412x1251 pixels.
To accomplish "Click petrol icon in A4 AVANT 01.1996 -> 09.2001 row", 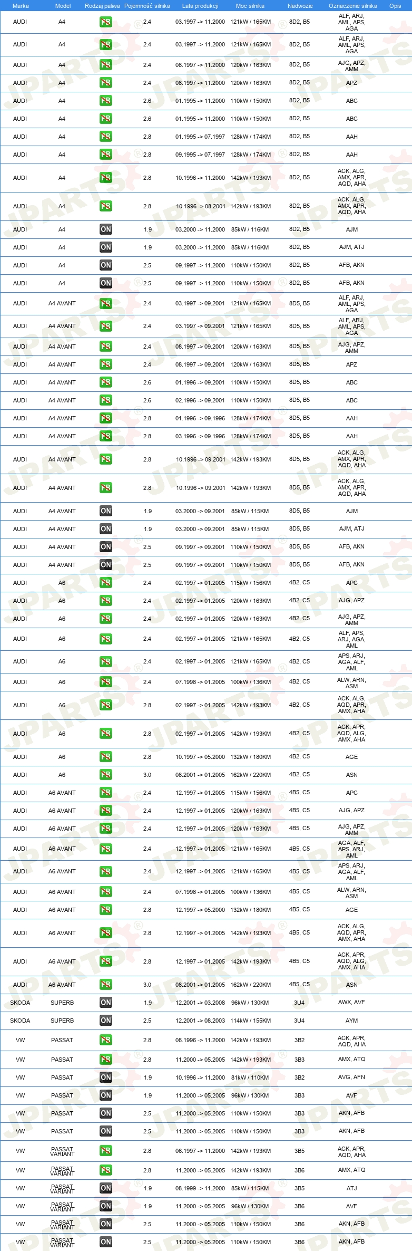I will pos(105,382).
